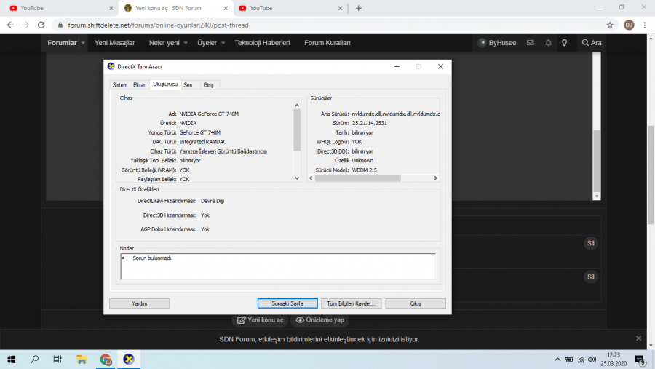Image resolution: width=655 pixels, height=369 pixels.
Task: Click the browser back arrow
Action: click(10, 25)
